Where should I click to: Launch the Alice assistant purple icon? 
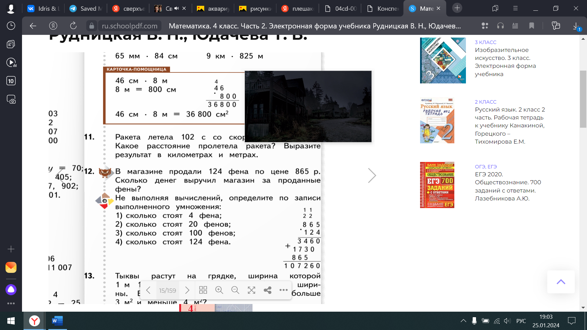11,289
